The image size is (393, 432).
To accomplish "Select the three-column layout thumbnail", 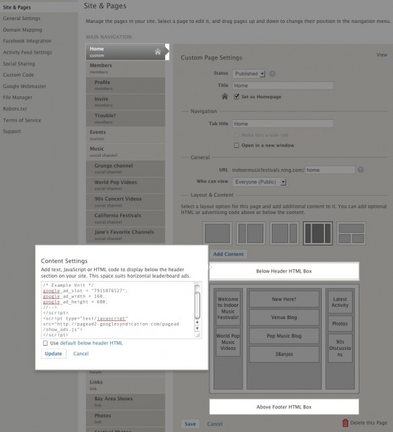I will (x=318, y=233).
